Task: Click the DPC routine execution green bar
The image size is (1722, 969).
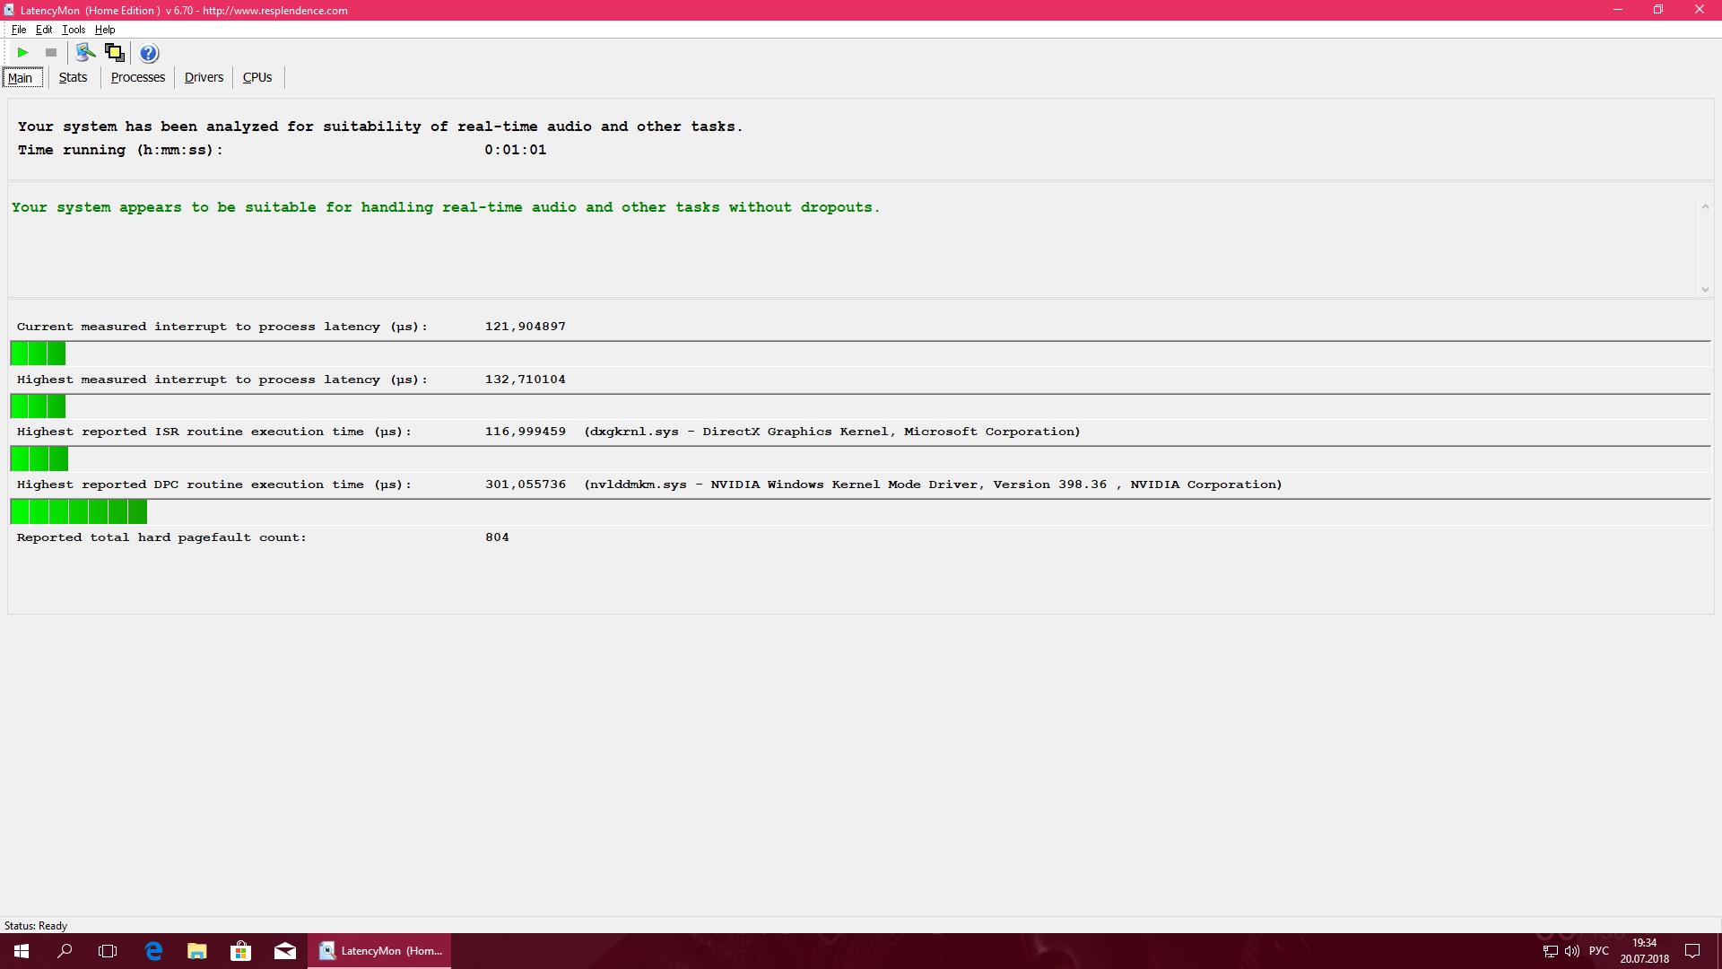Action: pos(79,512)
